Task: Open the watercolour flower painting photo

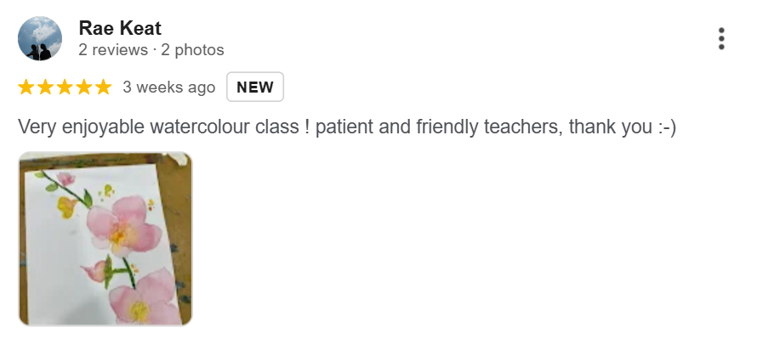Action: click(105, 239)
